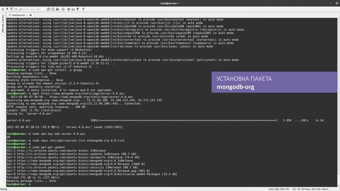The image size is (340, 191).
Task: Open Help question mark icon
Action: 83,10
